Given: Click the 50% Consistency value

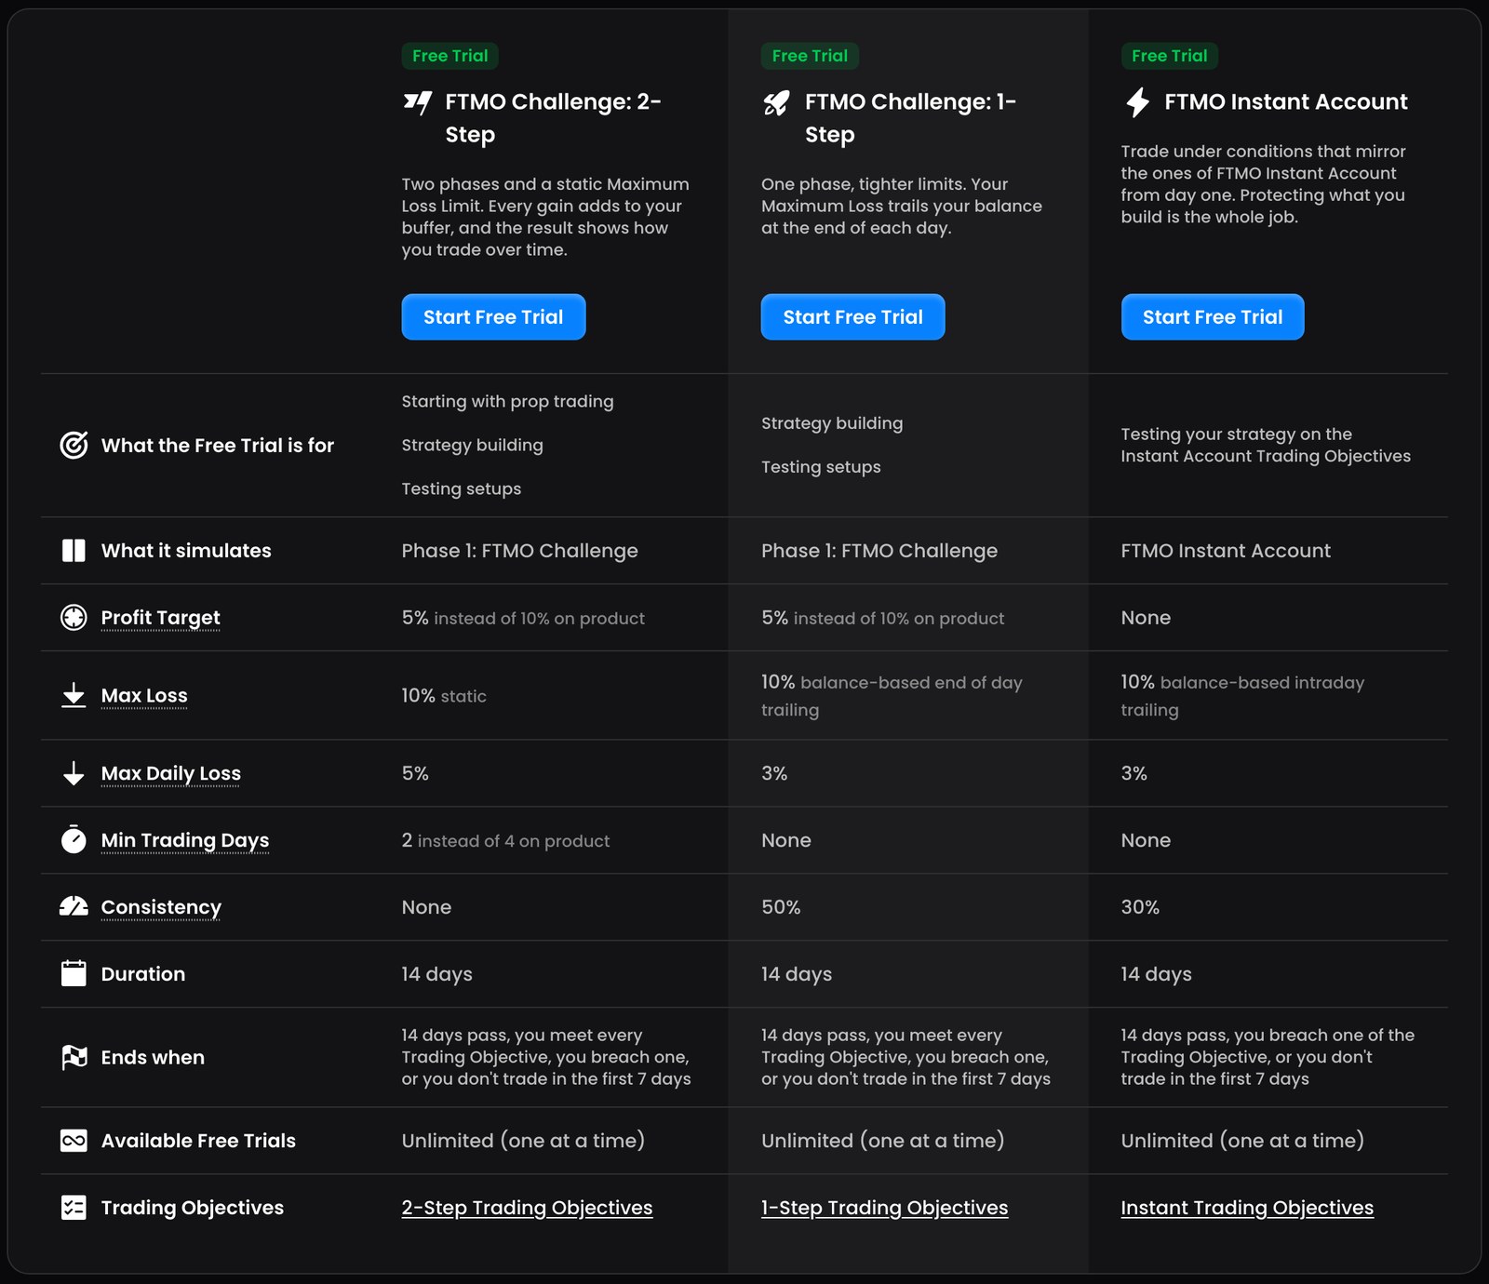Looking at the screenshot, I should pos(781,907).
